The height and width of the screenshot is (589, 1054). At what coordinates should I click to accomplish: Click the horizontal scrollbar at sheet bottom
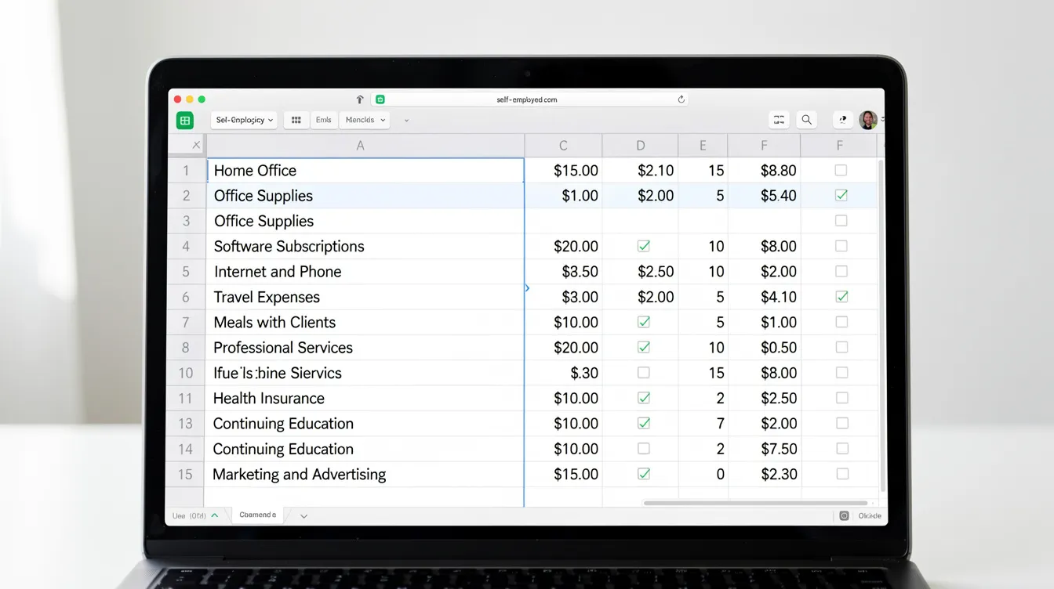click(755, 503)
